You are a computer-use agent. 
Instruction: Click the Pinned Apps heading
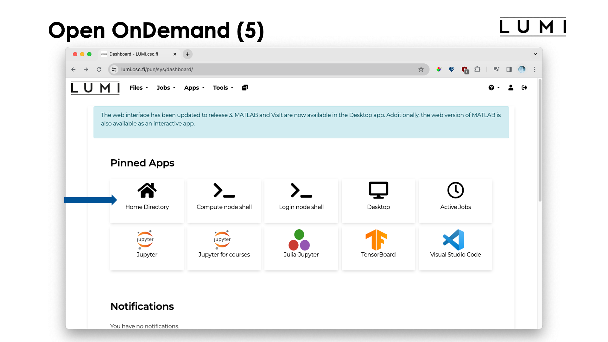click(142, 163)
